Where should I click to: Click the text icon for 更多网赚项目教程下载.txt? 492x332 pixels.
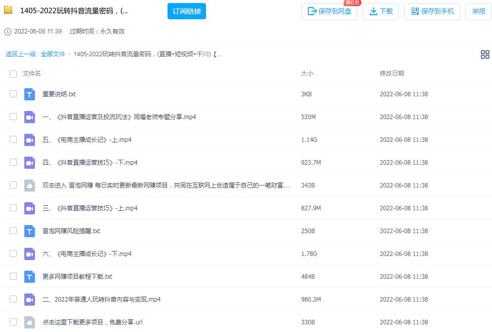(29, 277)
